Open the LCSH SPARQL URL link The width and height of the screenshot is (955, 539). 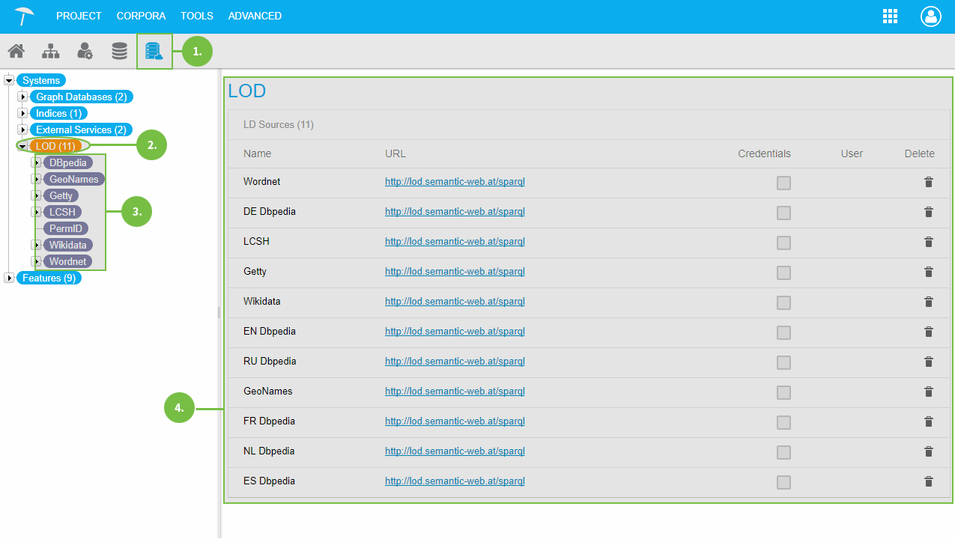[455, 241]
